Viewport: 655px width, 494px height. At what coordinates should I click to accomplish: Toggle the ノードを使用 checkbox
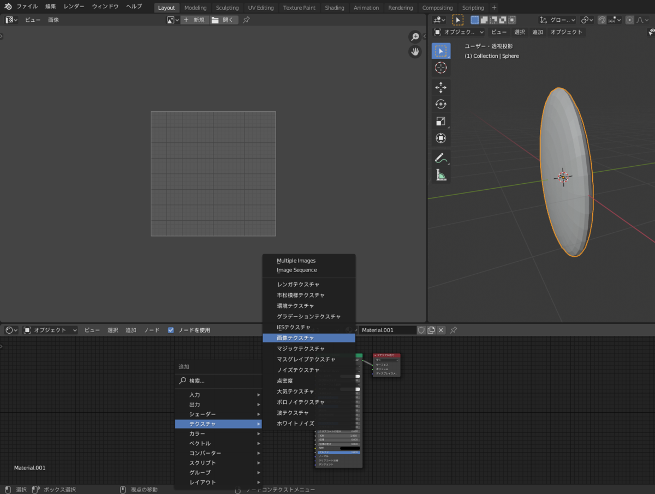(171, 330)
